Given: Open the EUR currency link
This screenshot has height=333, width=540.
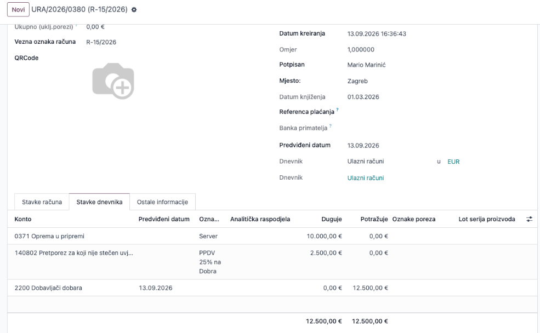Looking at the screenshot, I should (453, 162).
